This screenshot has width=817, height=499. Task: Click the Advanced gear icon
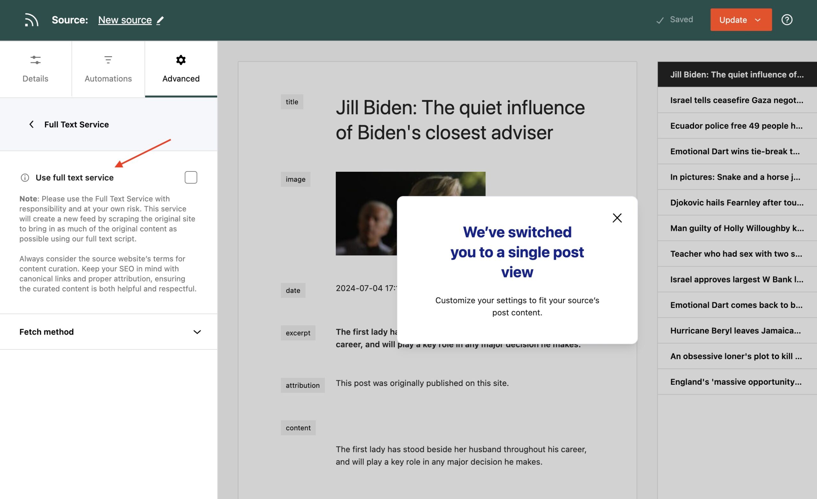click(x=181, y=60)
